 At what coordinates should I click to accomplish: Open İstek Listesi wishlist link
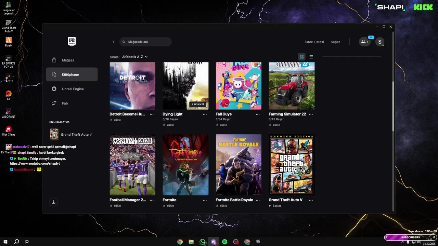[x=314, y=42]
